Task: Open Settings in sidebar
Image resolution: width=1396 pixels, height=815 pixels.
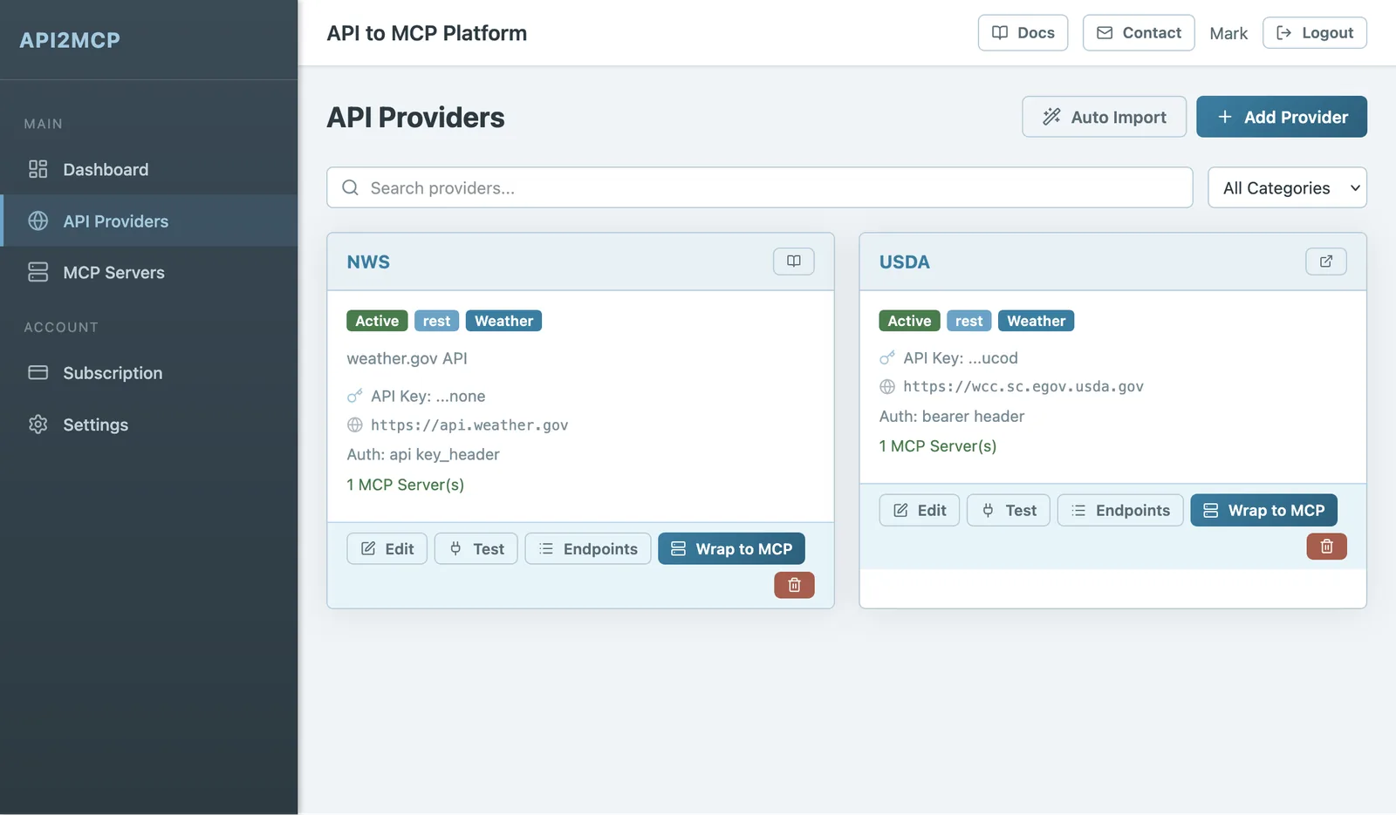Action: [x=149, y=424]
